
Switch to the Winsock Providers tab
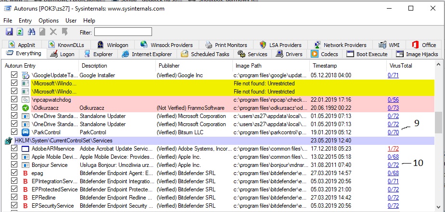(x=166, y=45)
